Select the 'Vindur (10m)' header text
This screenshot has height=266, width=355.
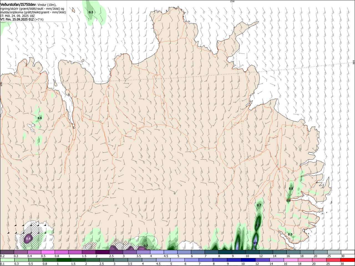click(47, 5)
